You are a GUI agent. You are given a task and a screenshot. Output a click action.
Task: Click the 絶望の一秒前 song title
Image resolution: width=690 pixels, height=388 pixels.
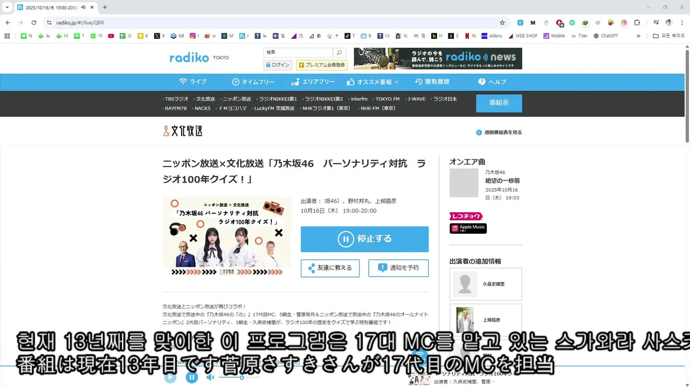click(x=502, y=181)
